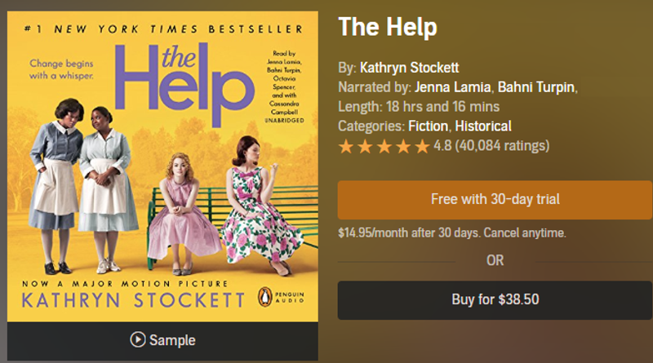Click the 4.8 rating score
The width and height of the screenshot is (653, 363).
tap(442, 146)
